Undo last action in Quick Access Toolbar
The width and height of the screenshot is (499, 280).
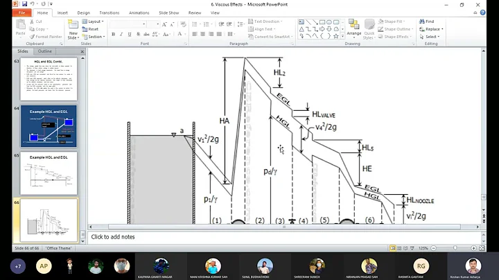coord(32,4)
